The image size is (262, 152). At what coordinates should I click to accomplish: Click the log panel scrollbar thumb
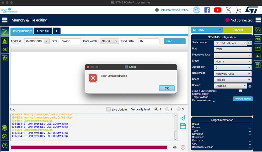pos(176,133)
